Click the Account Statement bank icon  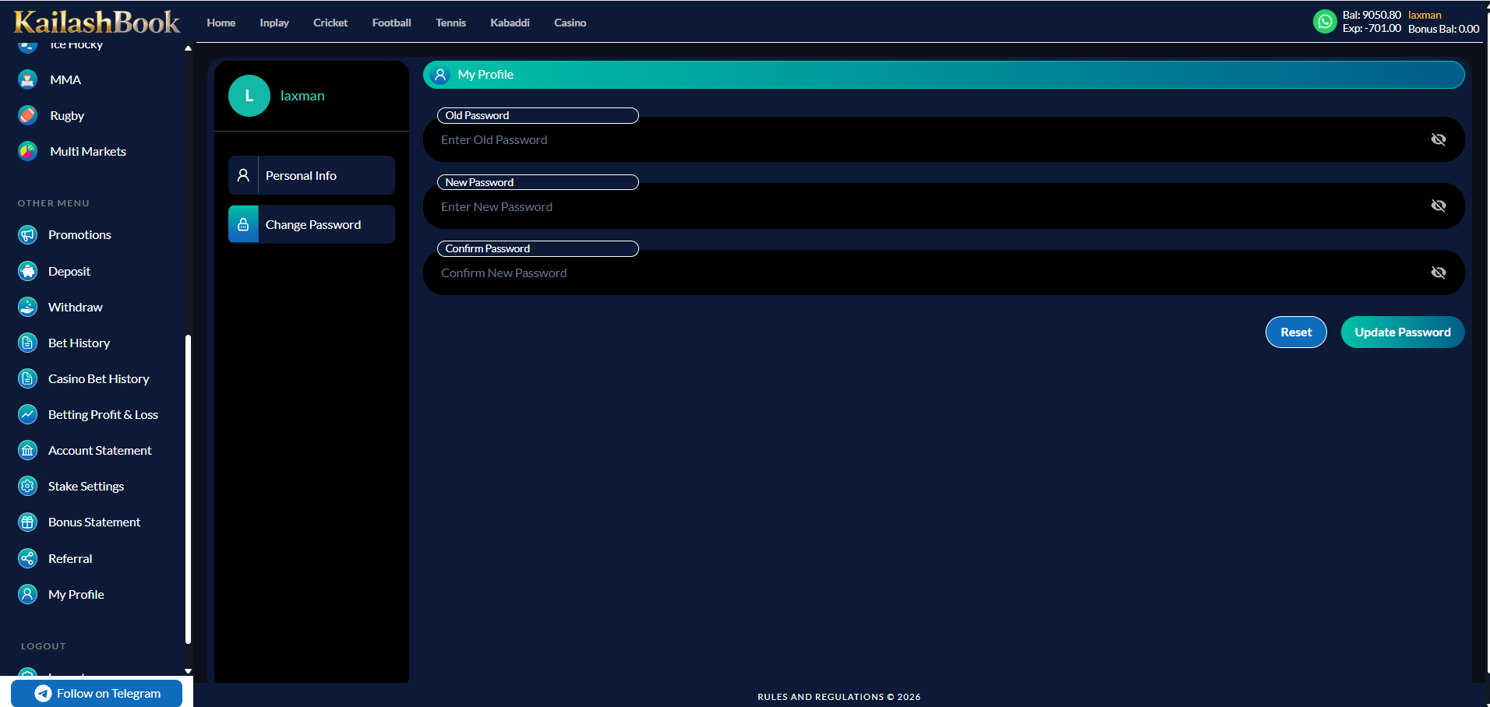pyautogui.click(x=28, y=450)
